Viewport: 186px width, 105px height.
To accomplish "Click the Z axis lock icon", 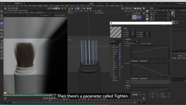I will [14, 8].
